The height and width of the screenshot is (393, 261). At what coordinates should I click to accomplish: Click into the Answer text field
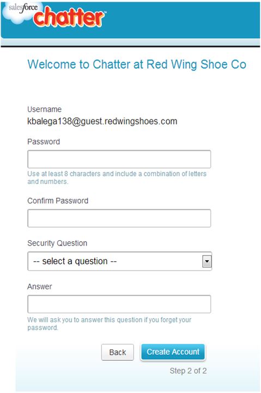[x=119, y=304]
